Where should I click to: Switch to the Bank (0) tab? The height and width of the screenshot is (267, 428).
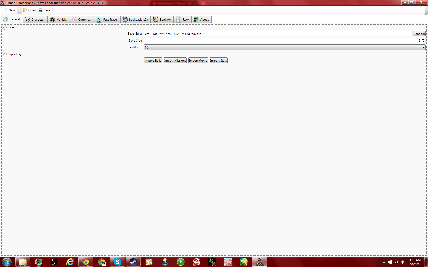[x=162, y=20]
